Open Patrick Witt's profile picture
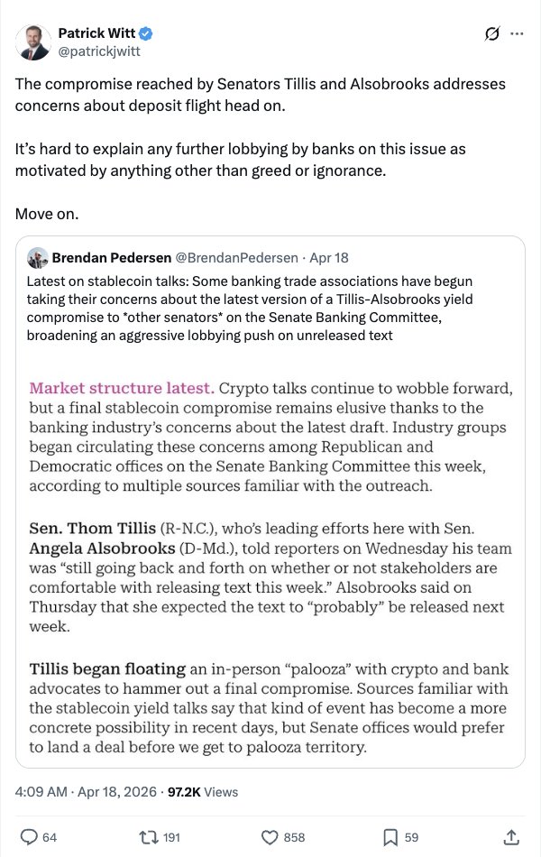 34,42
